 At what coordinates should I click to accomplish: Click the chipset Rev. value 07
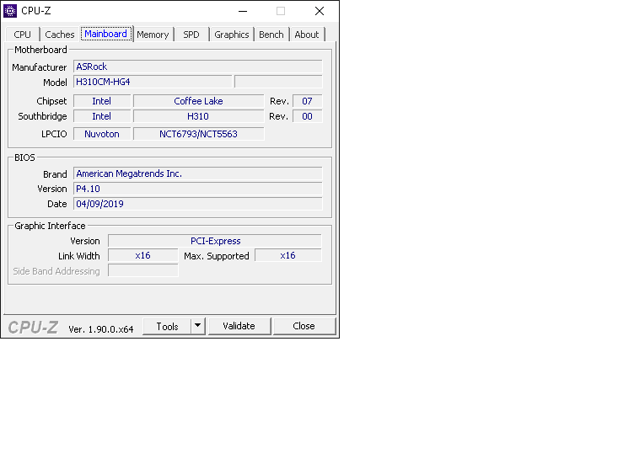(307, 101)
